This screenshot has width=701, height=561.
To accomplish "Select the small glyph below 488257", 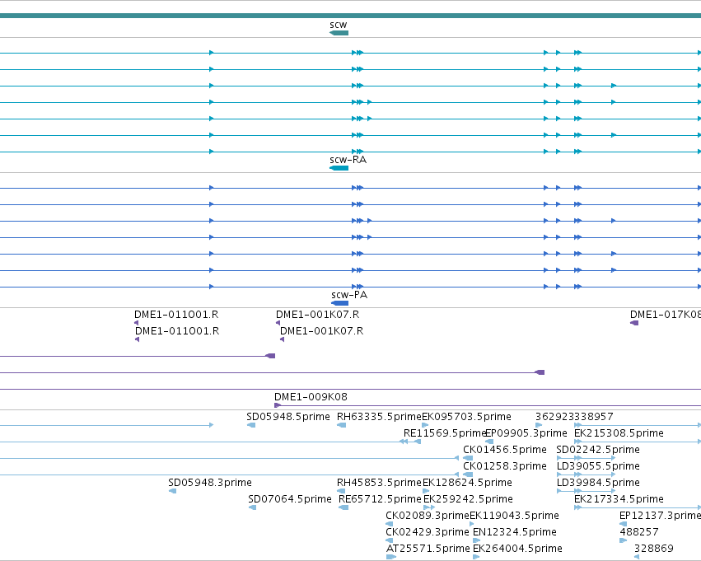I will click(624, 540).
